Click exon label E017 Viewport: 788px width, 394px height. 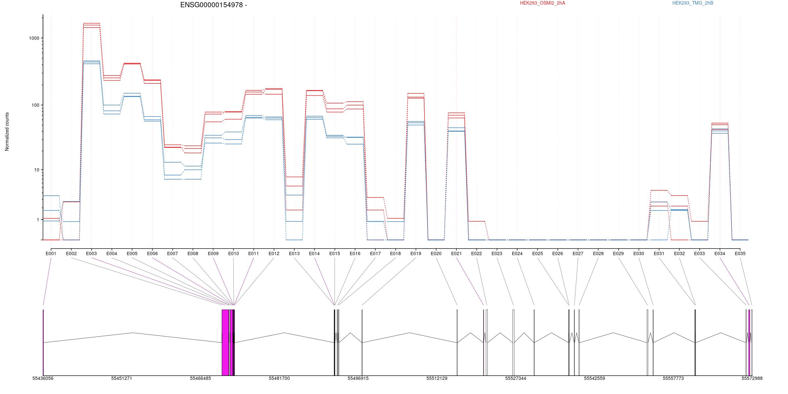tap(375, 253)
